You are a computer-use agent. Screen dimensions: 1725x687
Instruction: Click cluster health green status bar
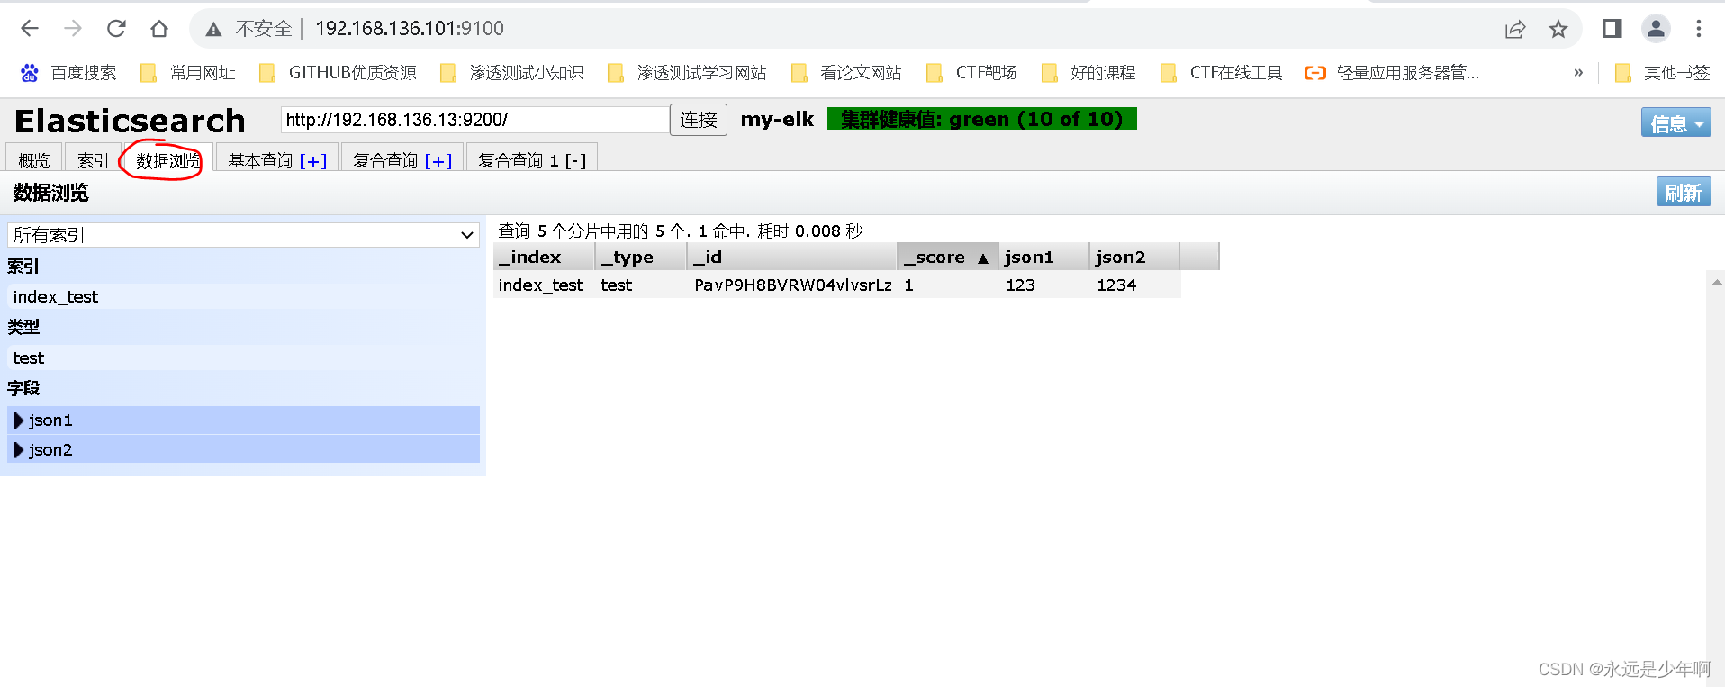pos(982,119)
